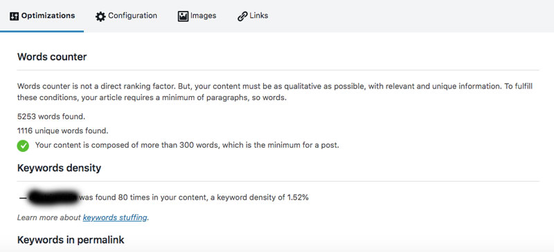Click the Optimizations sliders icon
The image size is (554, 252).
click(14, 16)
